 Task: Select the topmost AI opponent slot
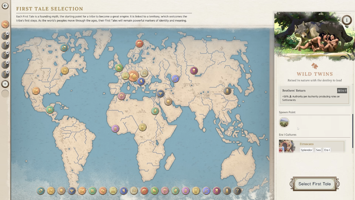click(5, 36)
